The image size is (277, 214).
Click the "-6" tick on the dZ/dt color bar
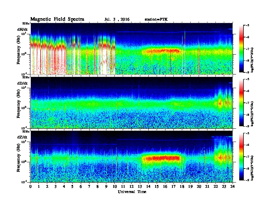pos(247,145)
